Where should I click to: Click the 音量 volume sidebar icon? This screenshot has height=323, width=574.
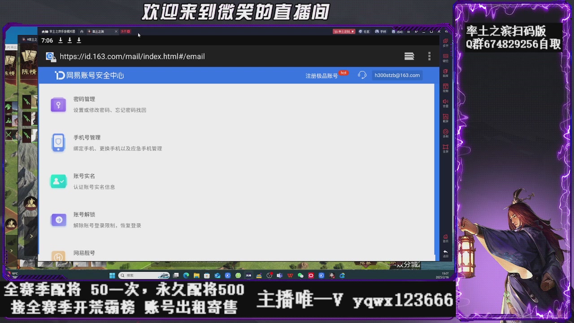(445, 103)
